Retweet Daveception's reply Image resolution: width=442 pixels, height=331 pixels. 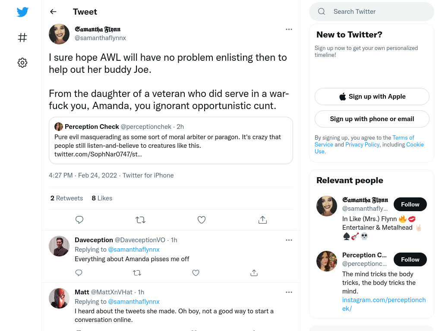(x=137, y=273)
